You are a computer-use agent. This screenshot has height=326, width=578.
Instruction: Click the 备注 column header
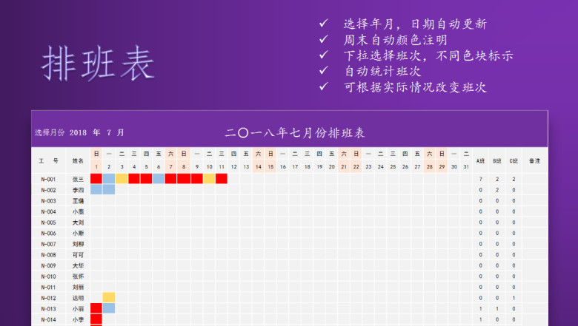click(534, 160)
